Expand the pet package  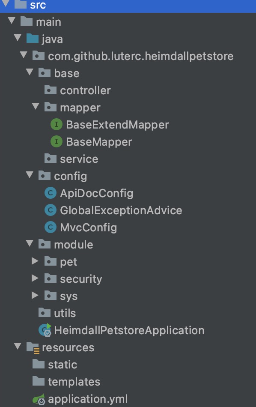(x=35, y=261)
